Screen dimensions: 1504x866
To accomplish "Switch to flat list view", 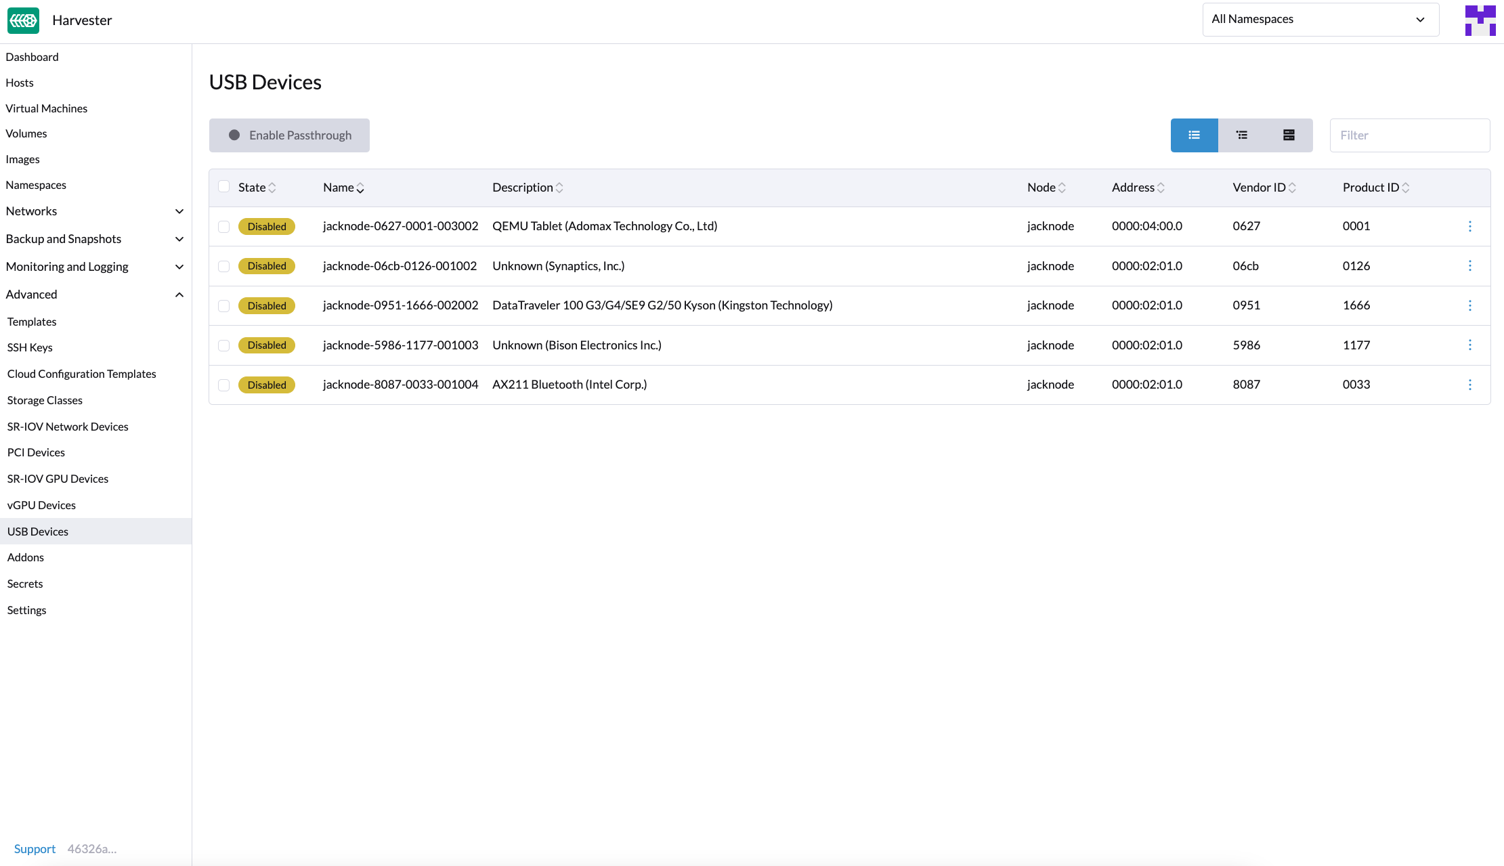I will [1194, 135].
